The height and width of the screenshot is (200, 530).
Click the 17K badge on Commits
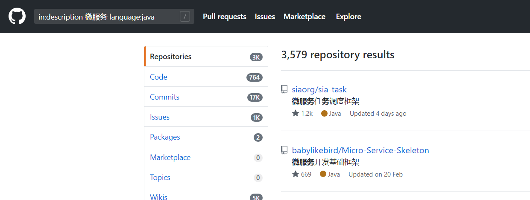[255, 97]
